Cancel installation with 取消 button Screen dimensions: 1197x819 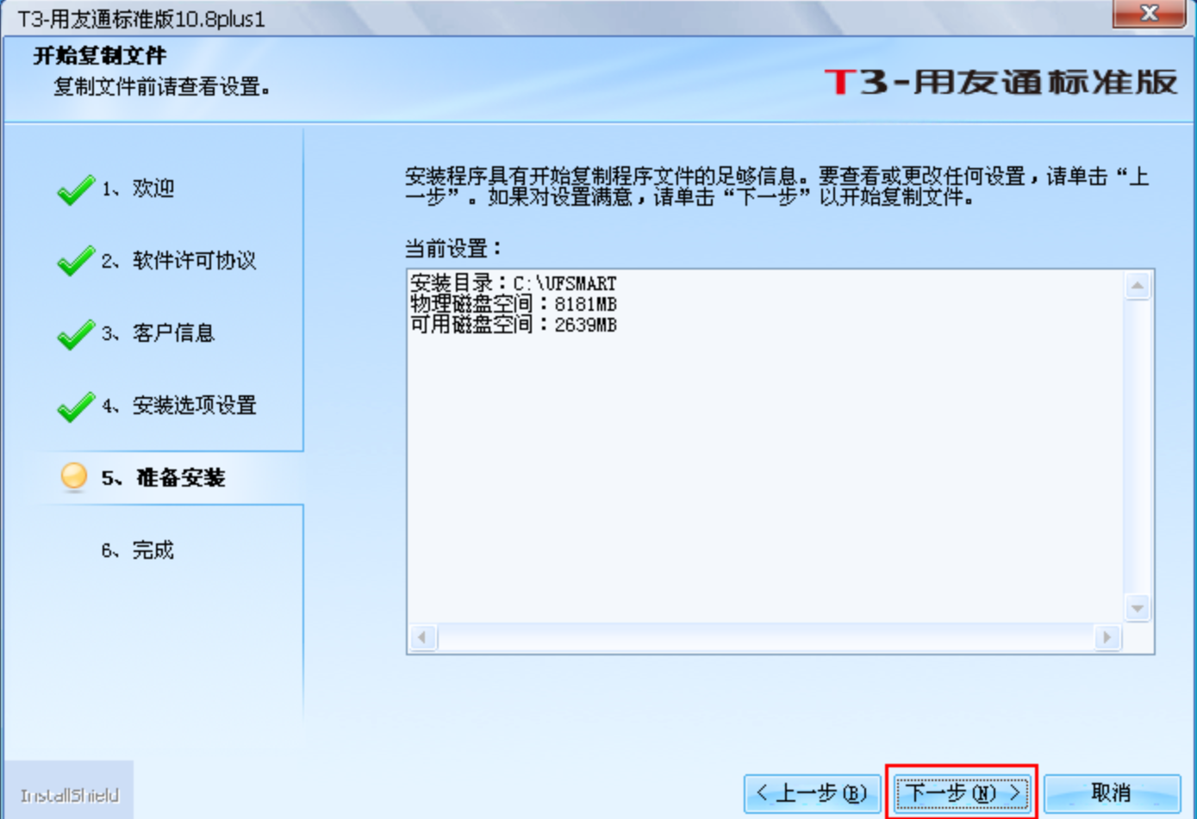pos(1112,792)
